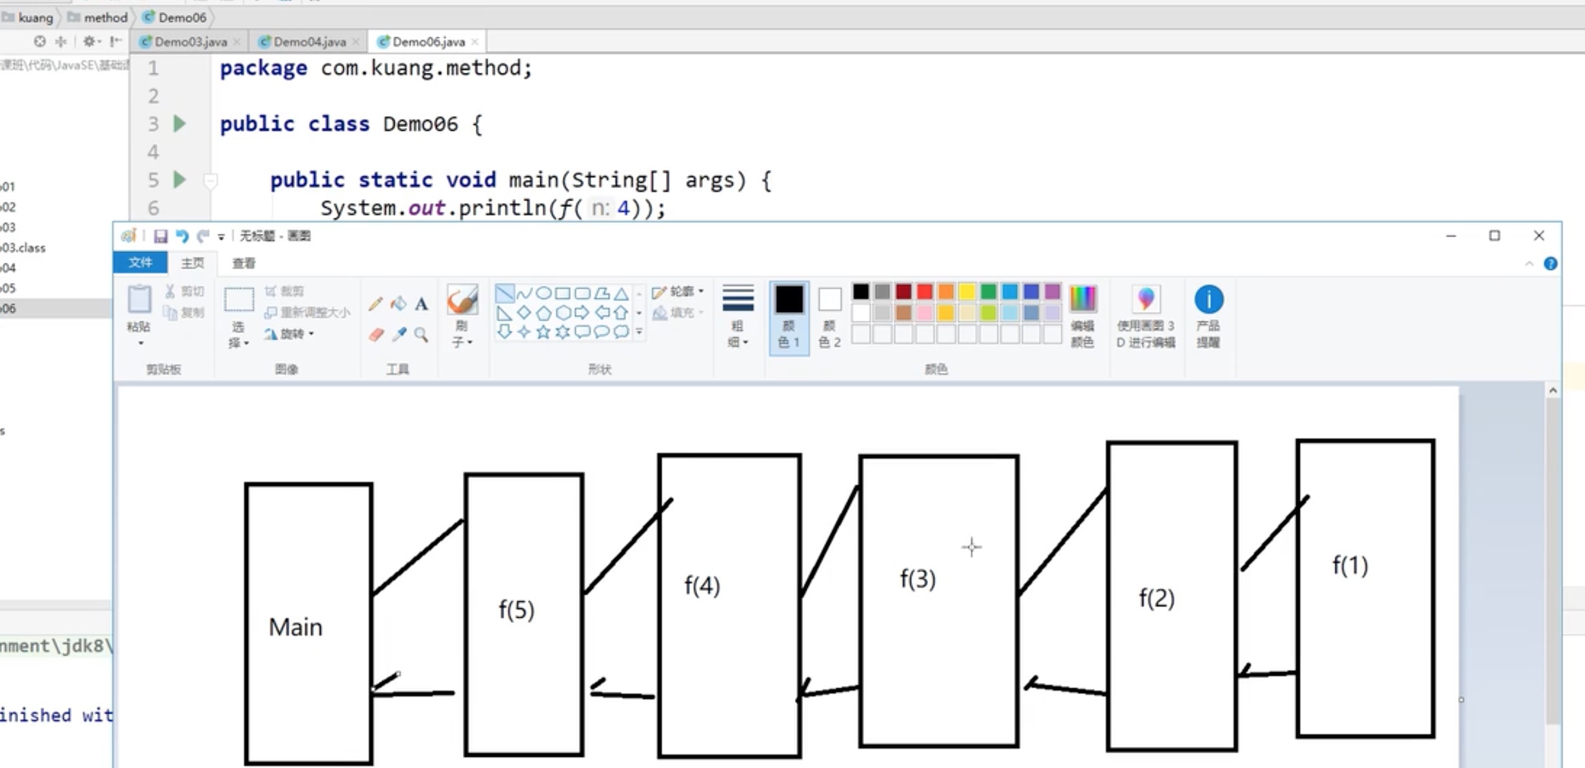Screen dimensions: 1585x768
Task: Choose the Oval shape in shapes gallery
Action: (544, 294)
